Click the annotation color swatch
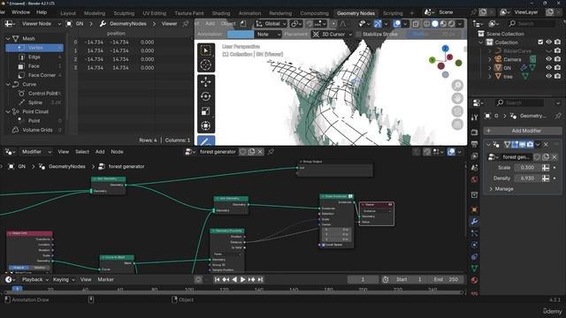 click(x=241, y=34)
